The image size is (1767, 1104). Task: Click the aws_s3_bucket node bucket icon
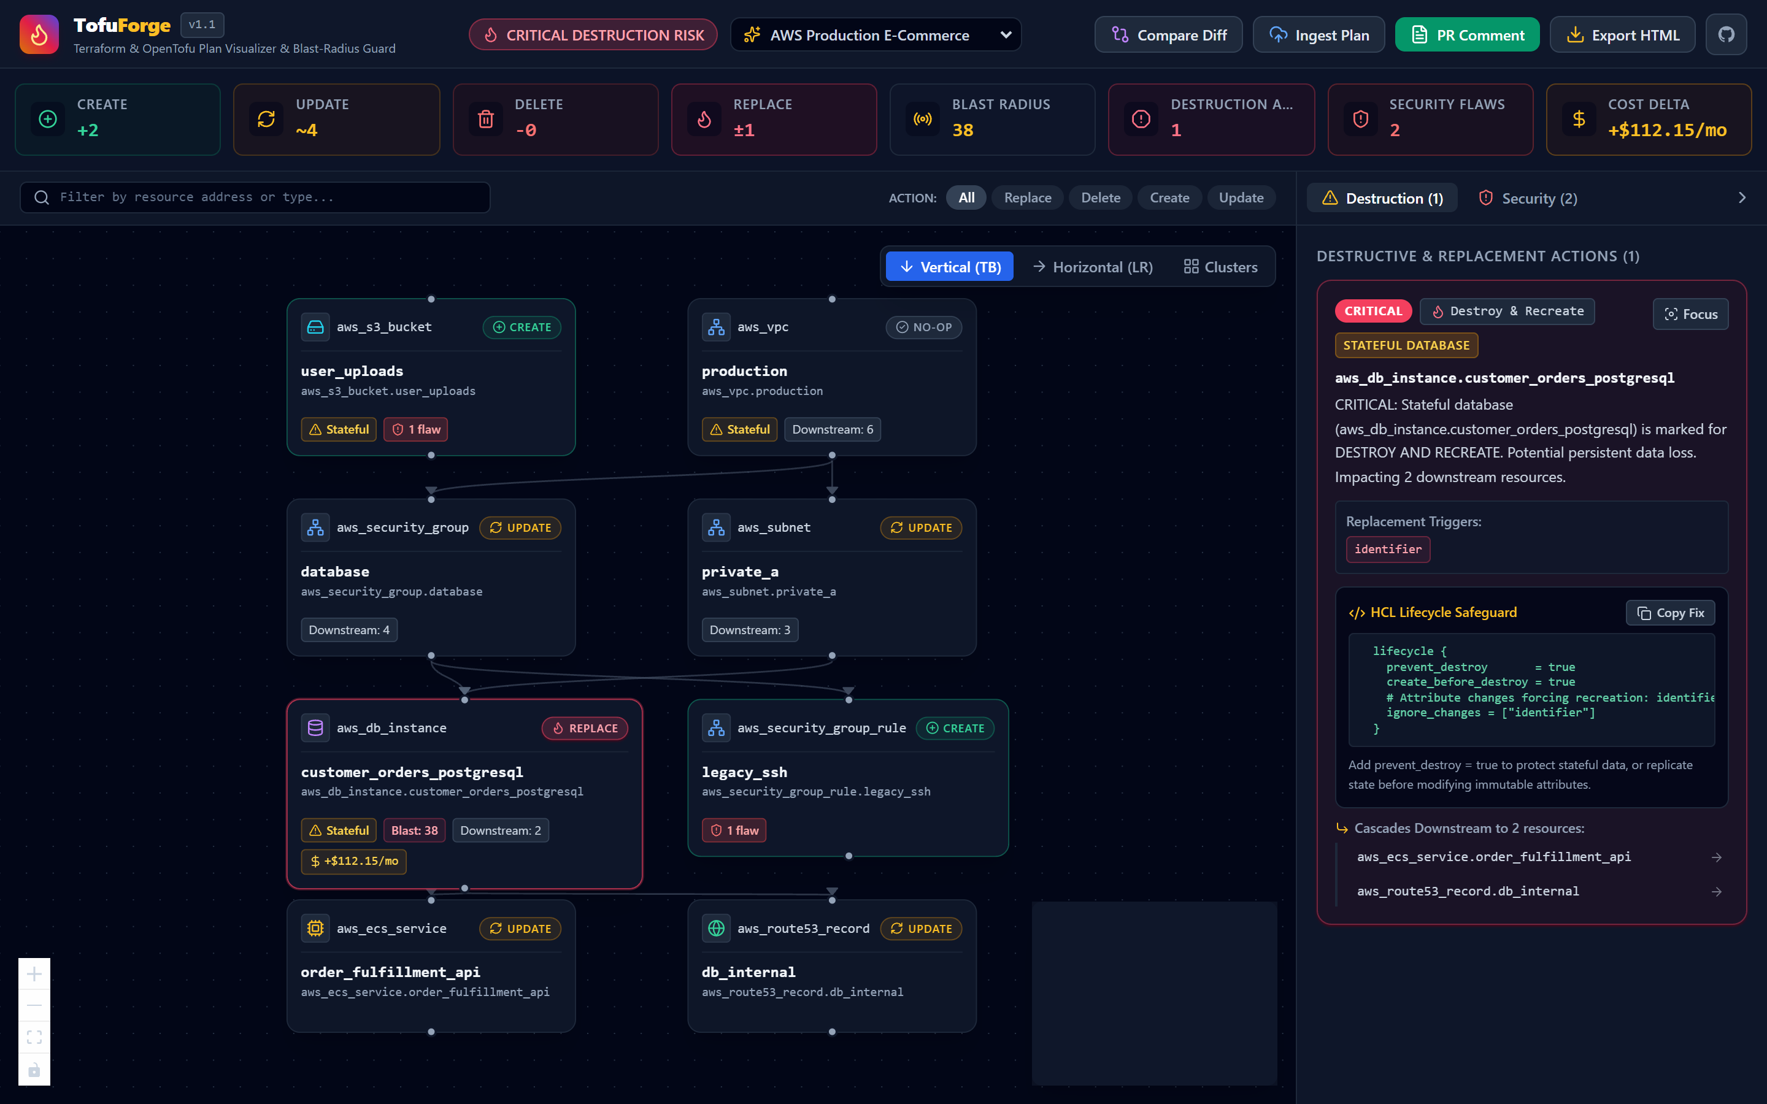(315, 327)
